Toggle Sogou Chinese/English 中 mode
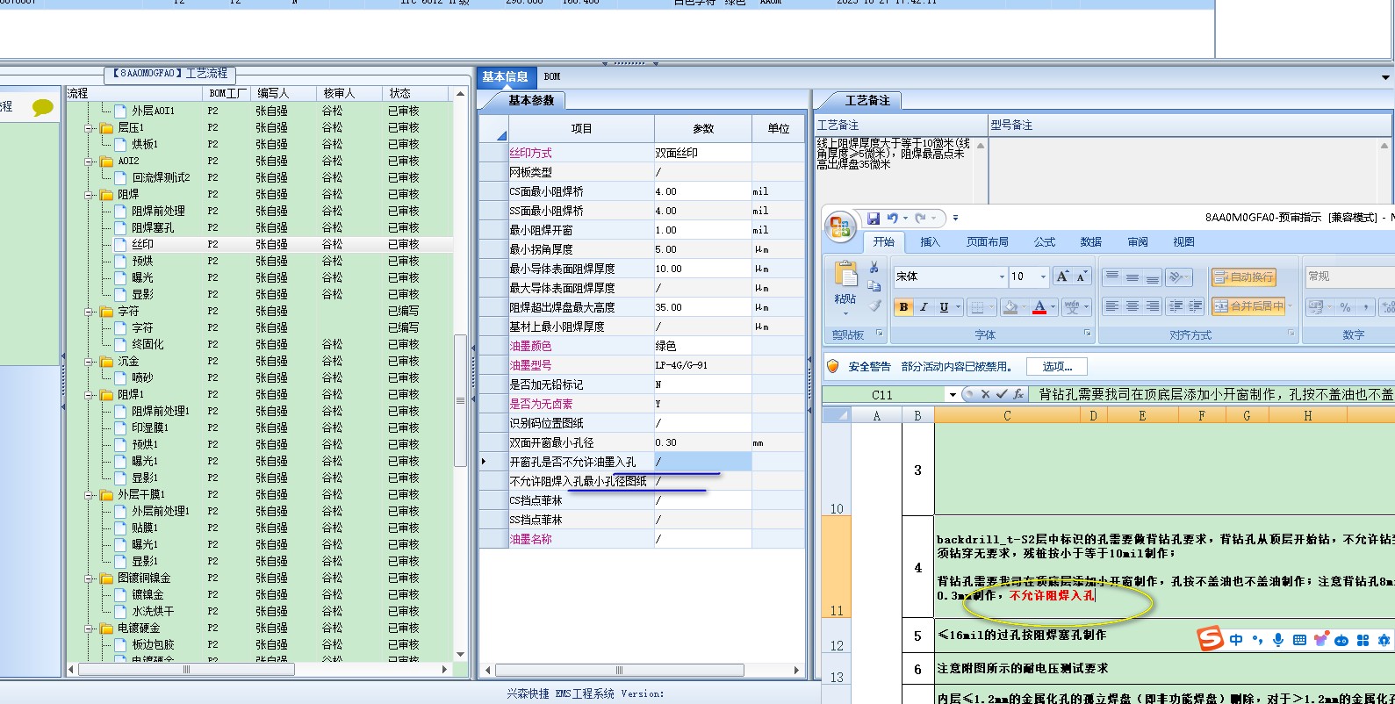The width and height of the screenshot is (1395, 704). coord(1236,640)
